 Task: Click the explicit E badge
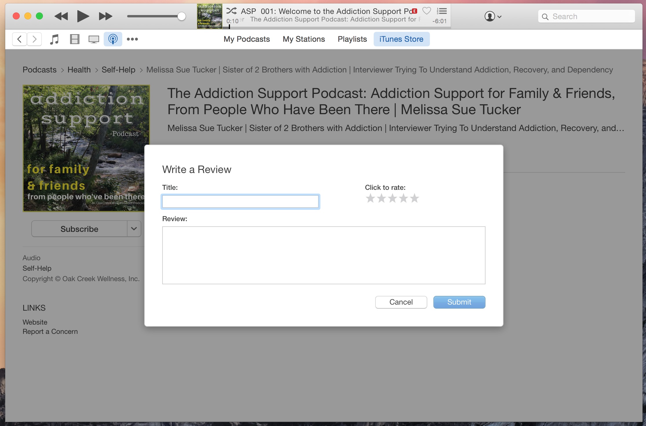(x=415, y=11)
